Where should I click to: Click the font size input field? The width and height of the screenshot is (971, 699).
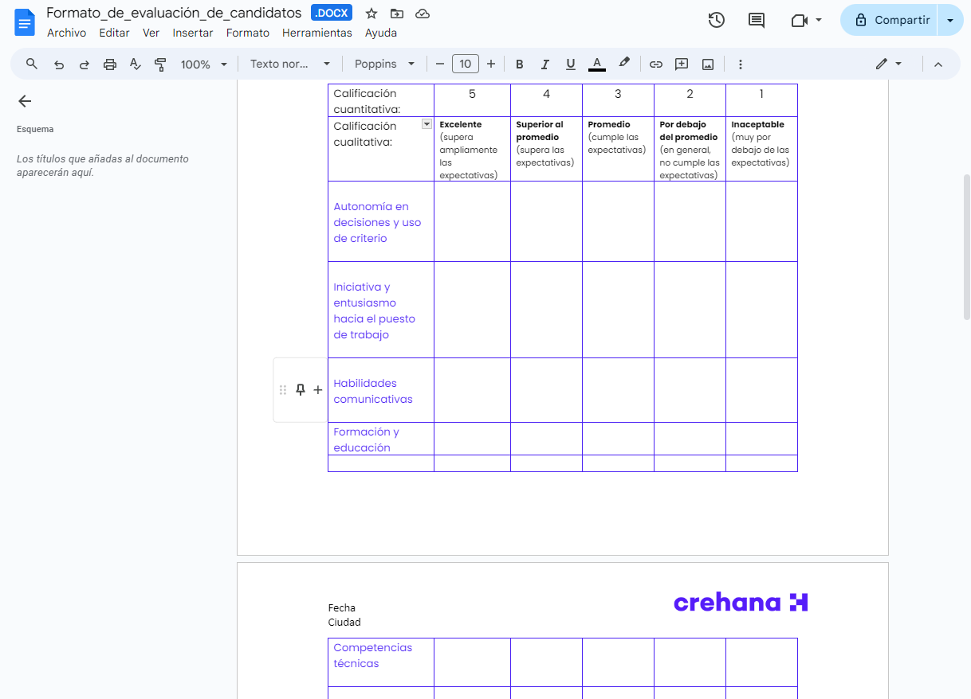(x=465, y=64)
